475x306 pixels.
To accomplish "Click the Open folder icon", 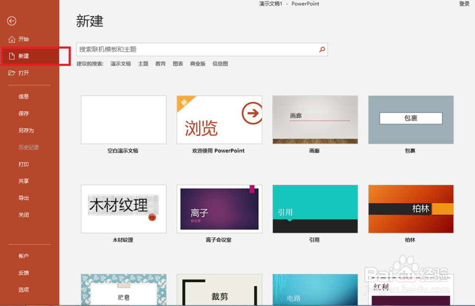I will 11,73.
